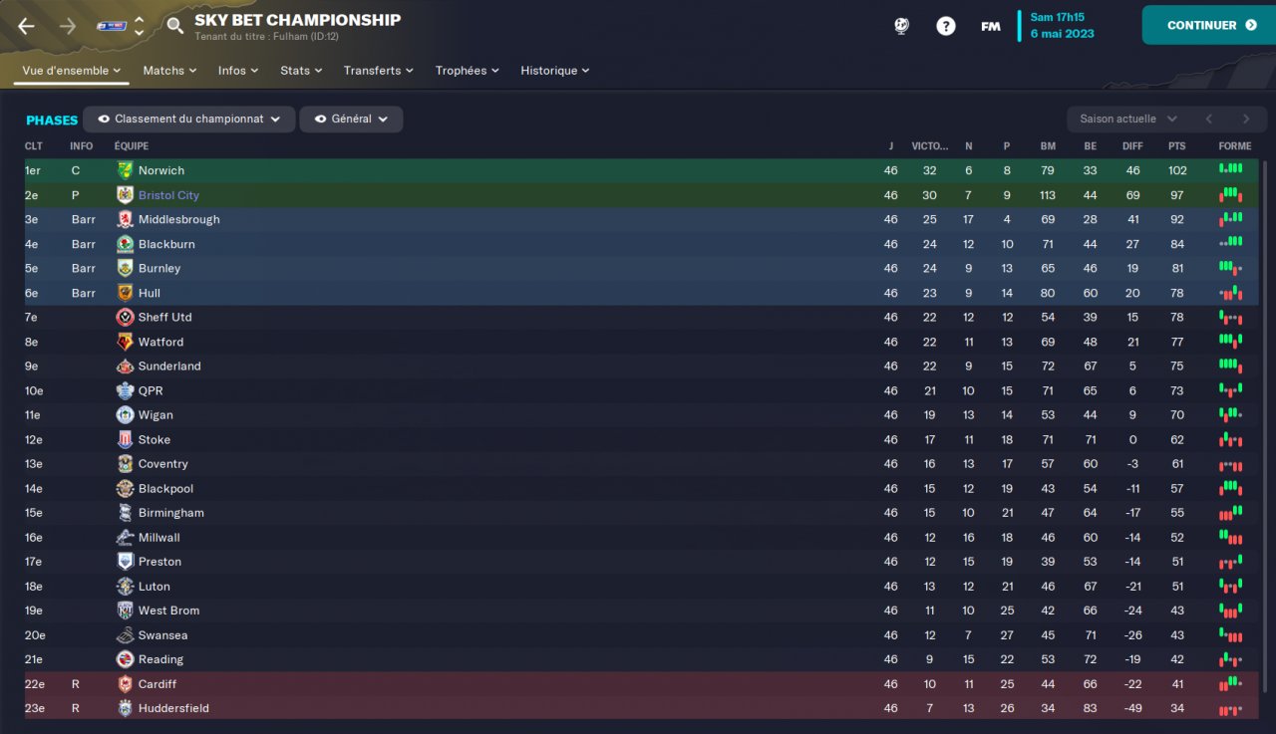Click the Norwich club badge
Image resolution: width=1276 pixels, height=734 pixels.
125,170
